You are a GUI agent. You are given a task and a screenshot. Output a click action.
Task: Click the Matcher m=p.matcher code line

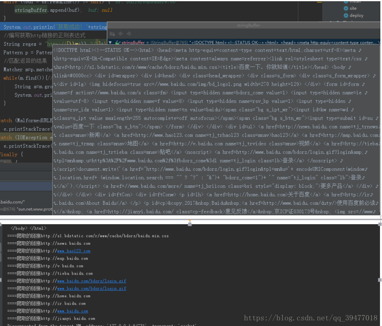click(28, 69)
